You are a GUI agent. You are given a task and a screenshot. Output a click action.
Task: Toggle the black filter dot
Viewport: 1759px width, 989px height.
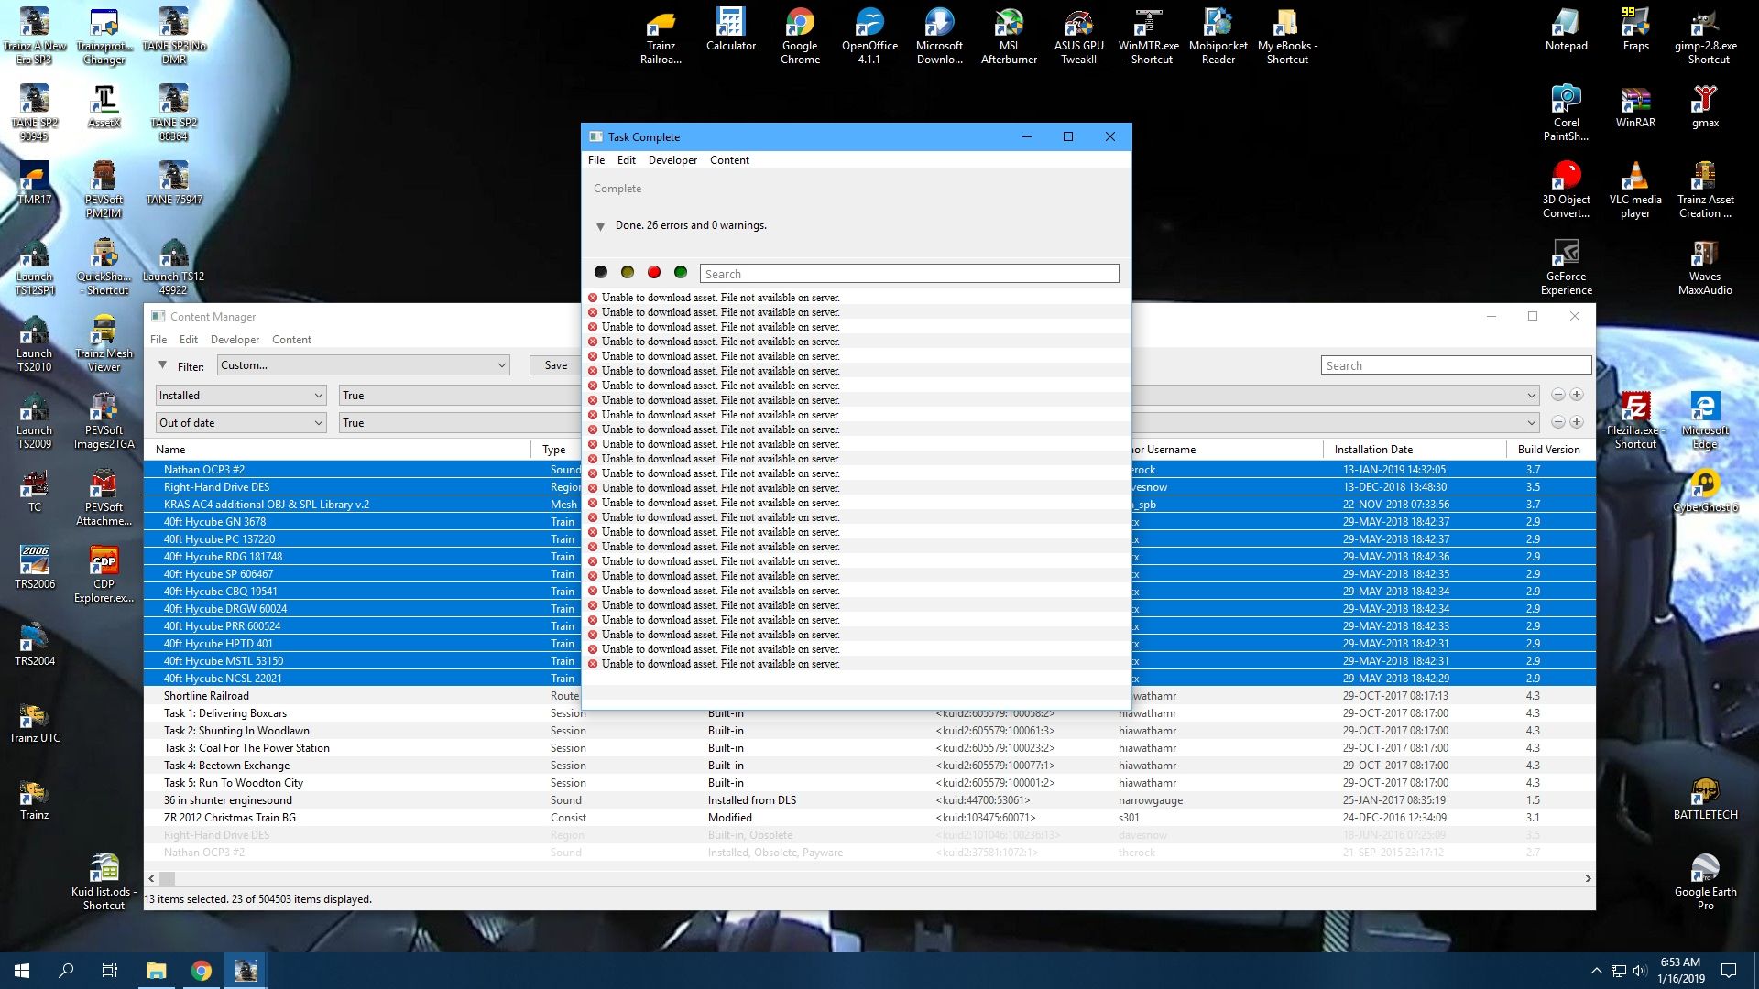click(601, 272)
